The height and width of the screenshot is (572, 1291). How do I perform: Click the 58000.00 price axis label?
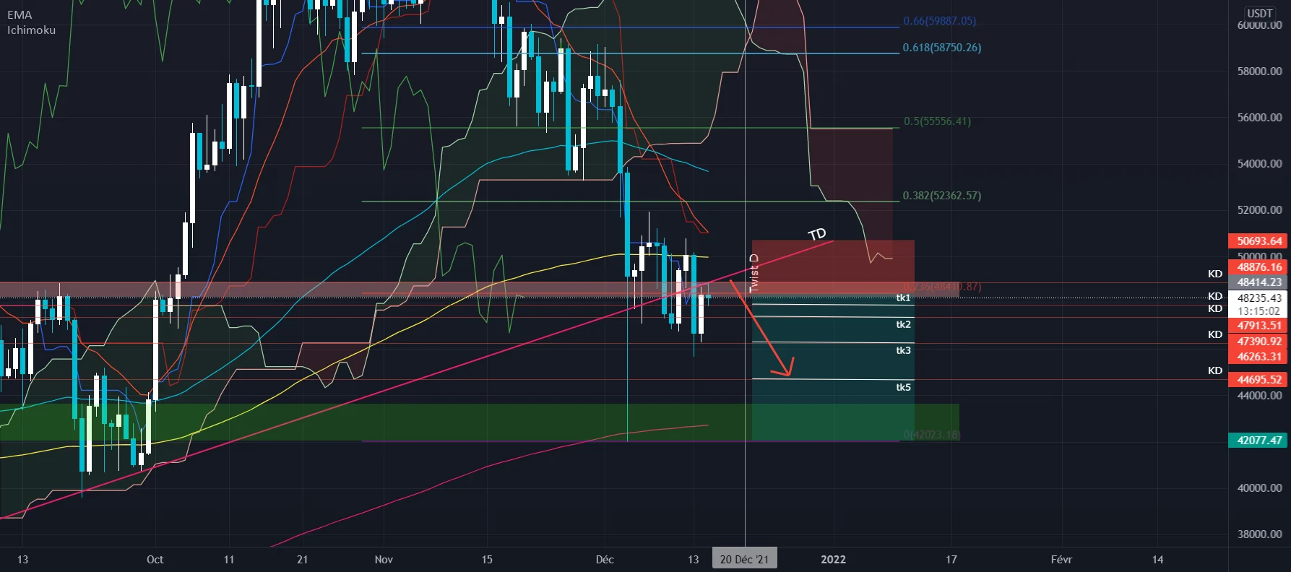(1259, 71)
